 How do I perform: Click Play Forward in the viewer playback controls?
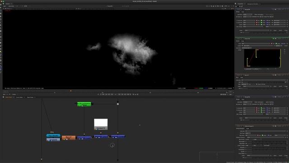119,95
